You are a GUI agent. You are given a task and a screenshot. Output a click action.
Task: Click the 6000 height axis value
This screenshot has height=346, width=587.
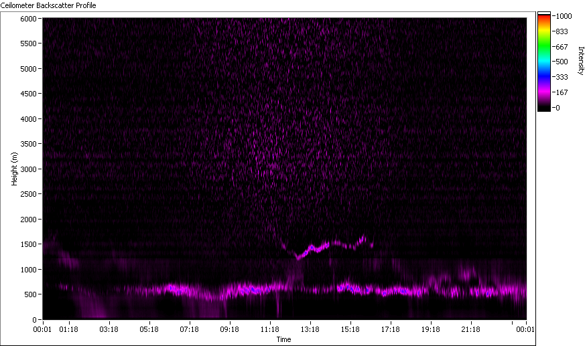click(x=28, y=19)
